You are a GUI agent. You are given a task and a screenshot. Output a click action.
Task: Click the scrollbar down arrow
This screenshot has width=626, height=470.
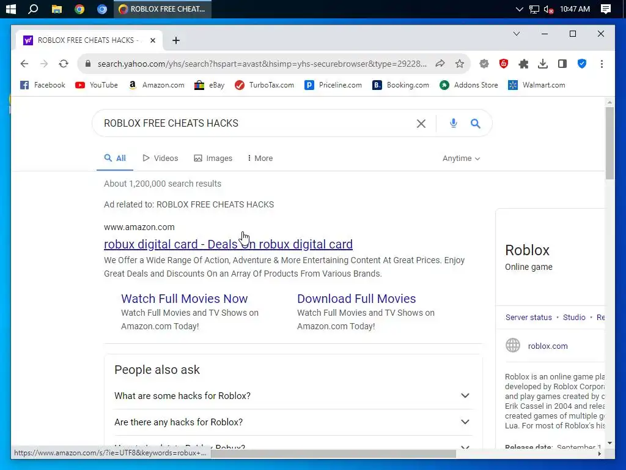point(609,443)
